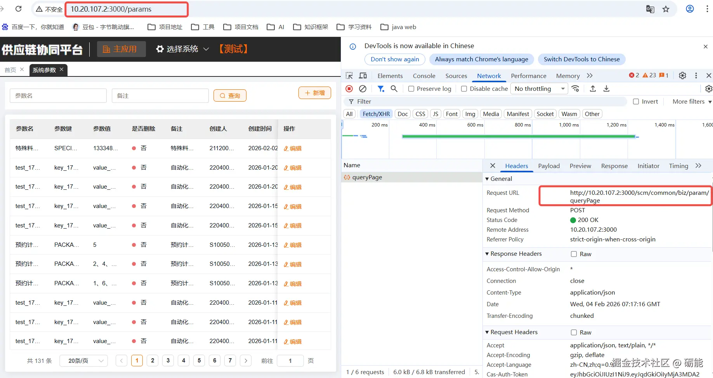Toggle the Fetch/XHR request type filter
This screenshot has width=713, height=378.
pos(376,114)
